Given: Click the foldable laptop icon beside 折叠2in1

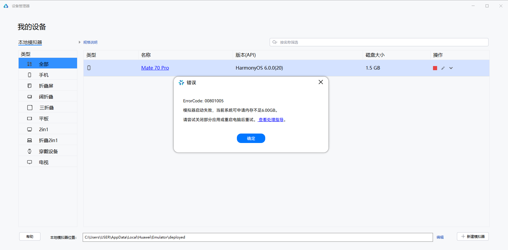Looking at the screenshot, I should point(30,140).
